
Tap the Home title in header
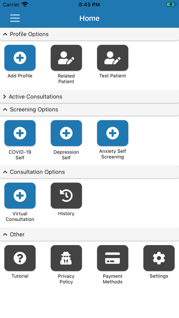click(x=89, y=18)
